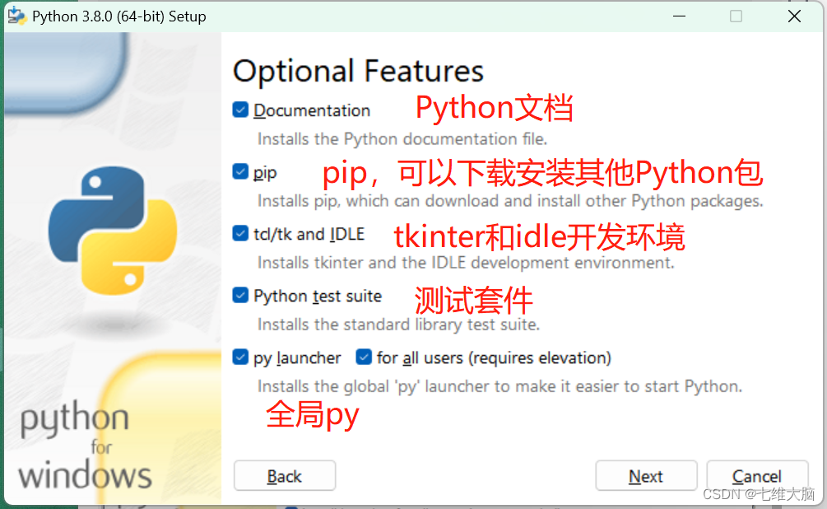This screenshot has width=827, height=509.
Task: Cancel the Python setup
Action: tap(757, 476)
